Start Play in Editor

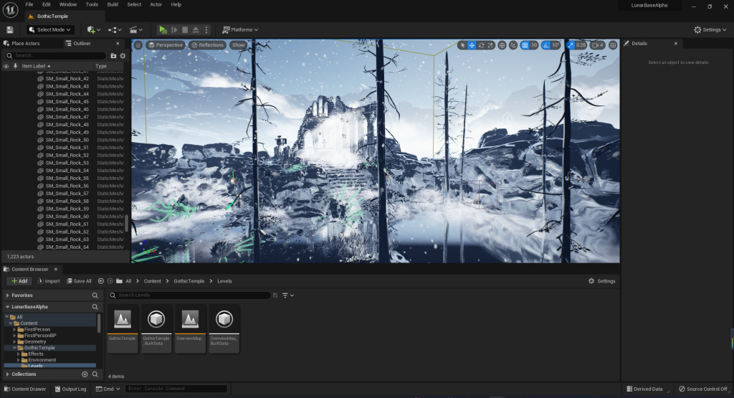(163, 29)
